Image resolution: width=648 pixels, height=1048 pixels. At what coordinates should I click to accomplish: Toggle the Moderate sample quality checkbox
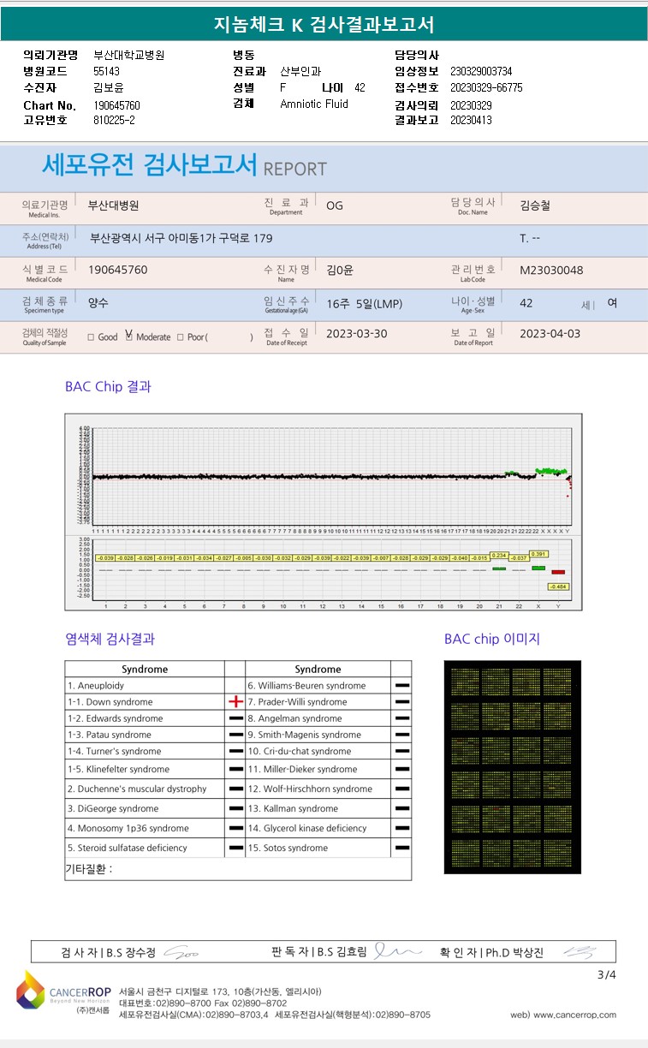point(129,336)
